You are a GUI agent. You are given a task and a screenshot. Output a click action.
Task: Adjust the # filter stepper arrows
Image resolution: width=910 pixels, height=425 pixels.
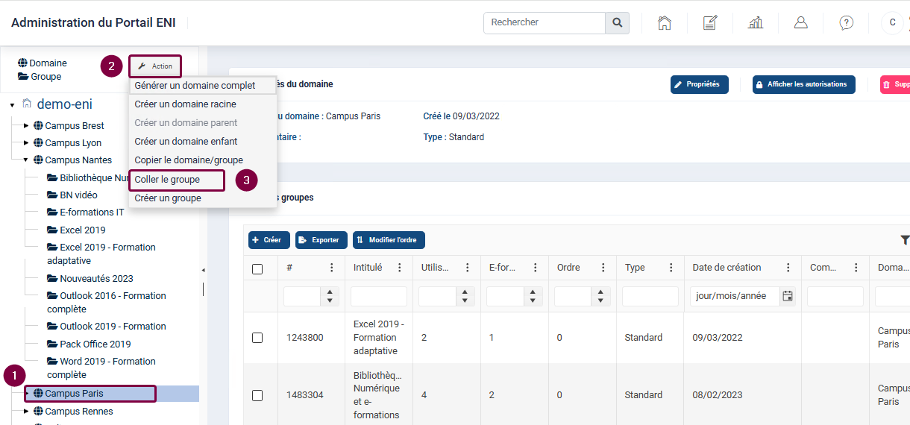tap(329, 296)
